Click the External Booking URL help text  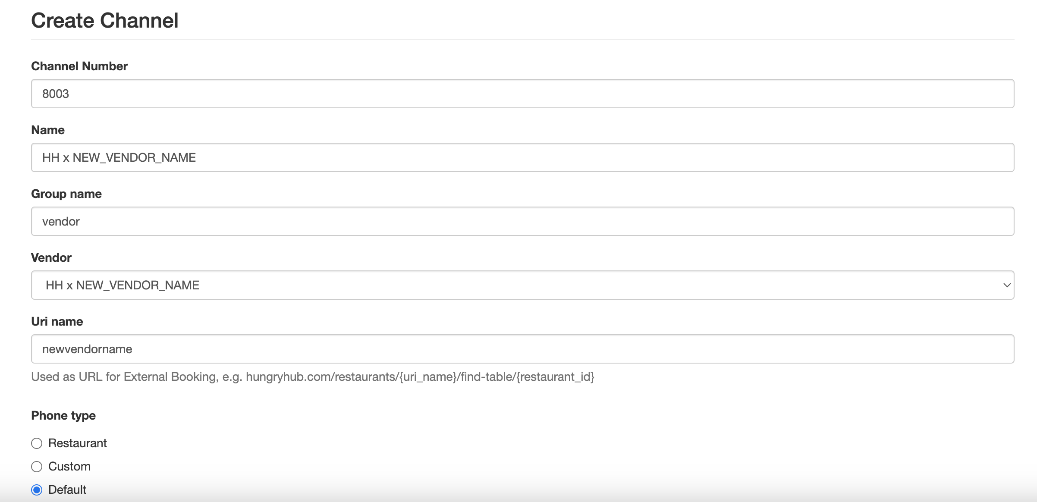pos(313,377)
